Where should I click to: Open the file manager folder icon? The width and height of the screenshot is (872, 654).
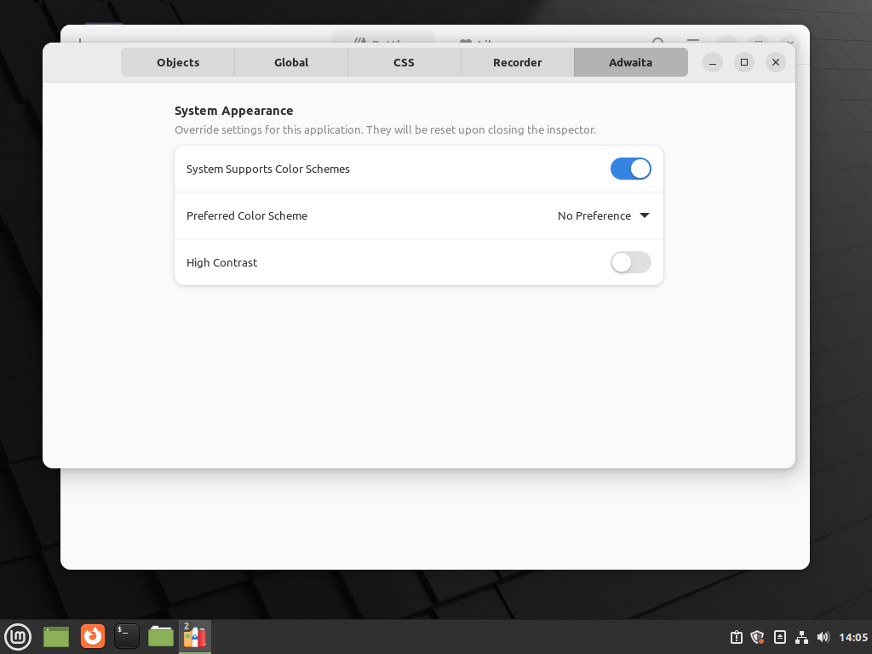pos(161,637)
